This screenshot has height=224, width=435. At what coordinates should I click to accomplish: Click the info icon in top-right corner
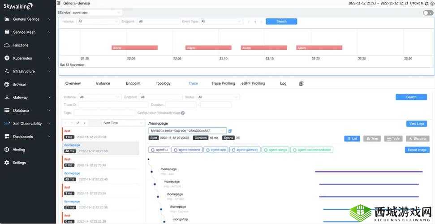(431, 3)
